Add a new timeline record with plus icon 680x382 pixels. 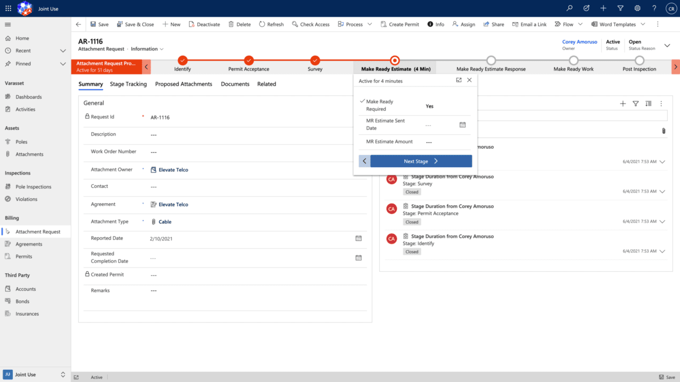click(x=623, y=104)
